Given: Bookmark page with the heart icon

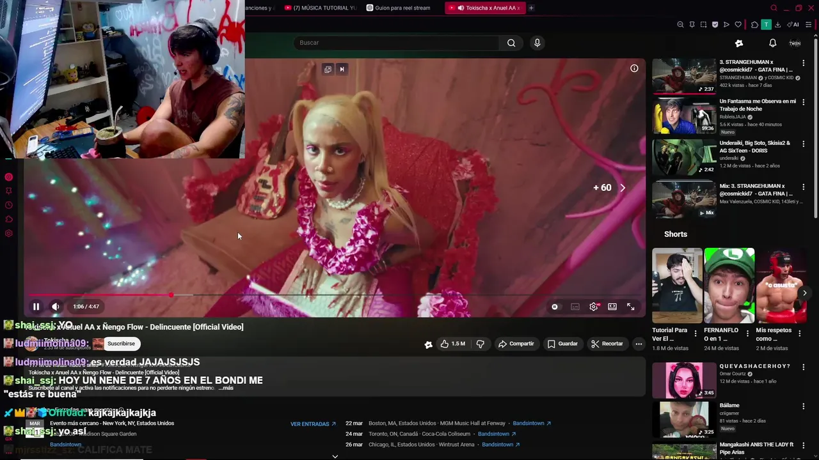Looking at the screenshot, I should click(738, 25).
